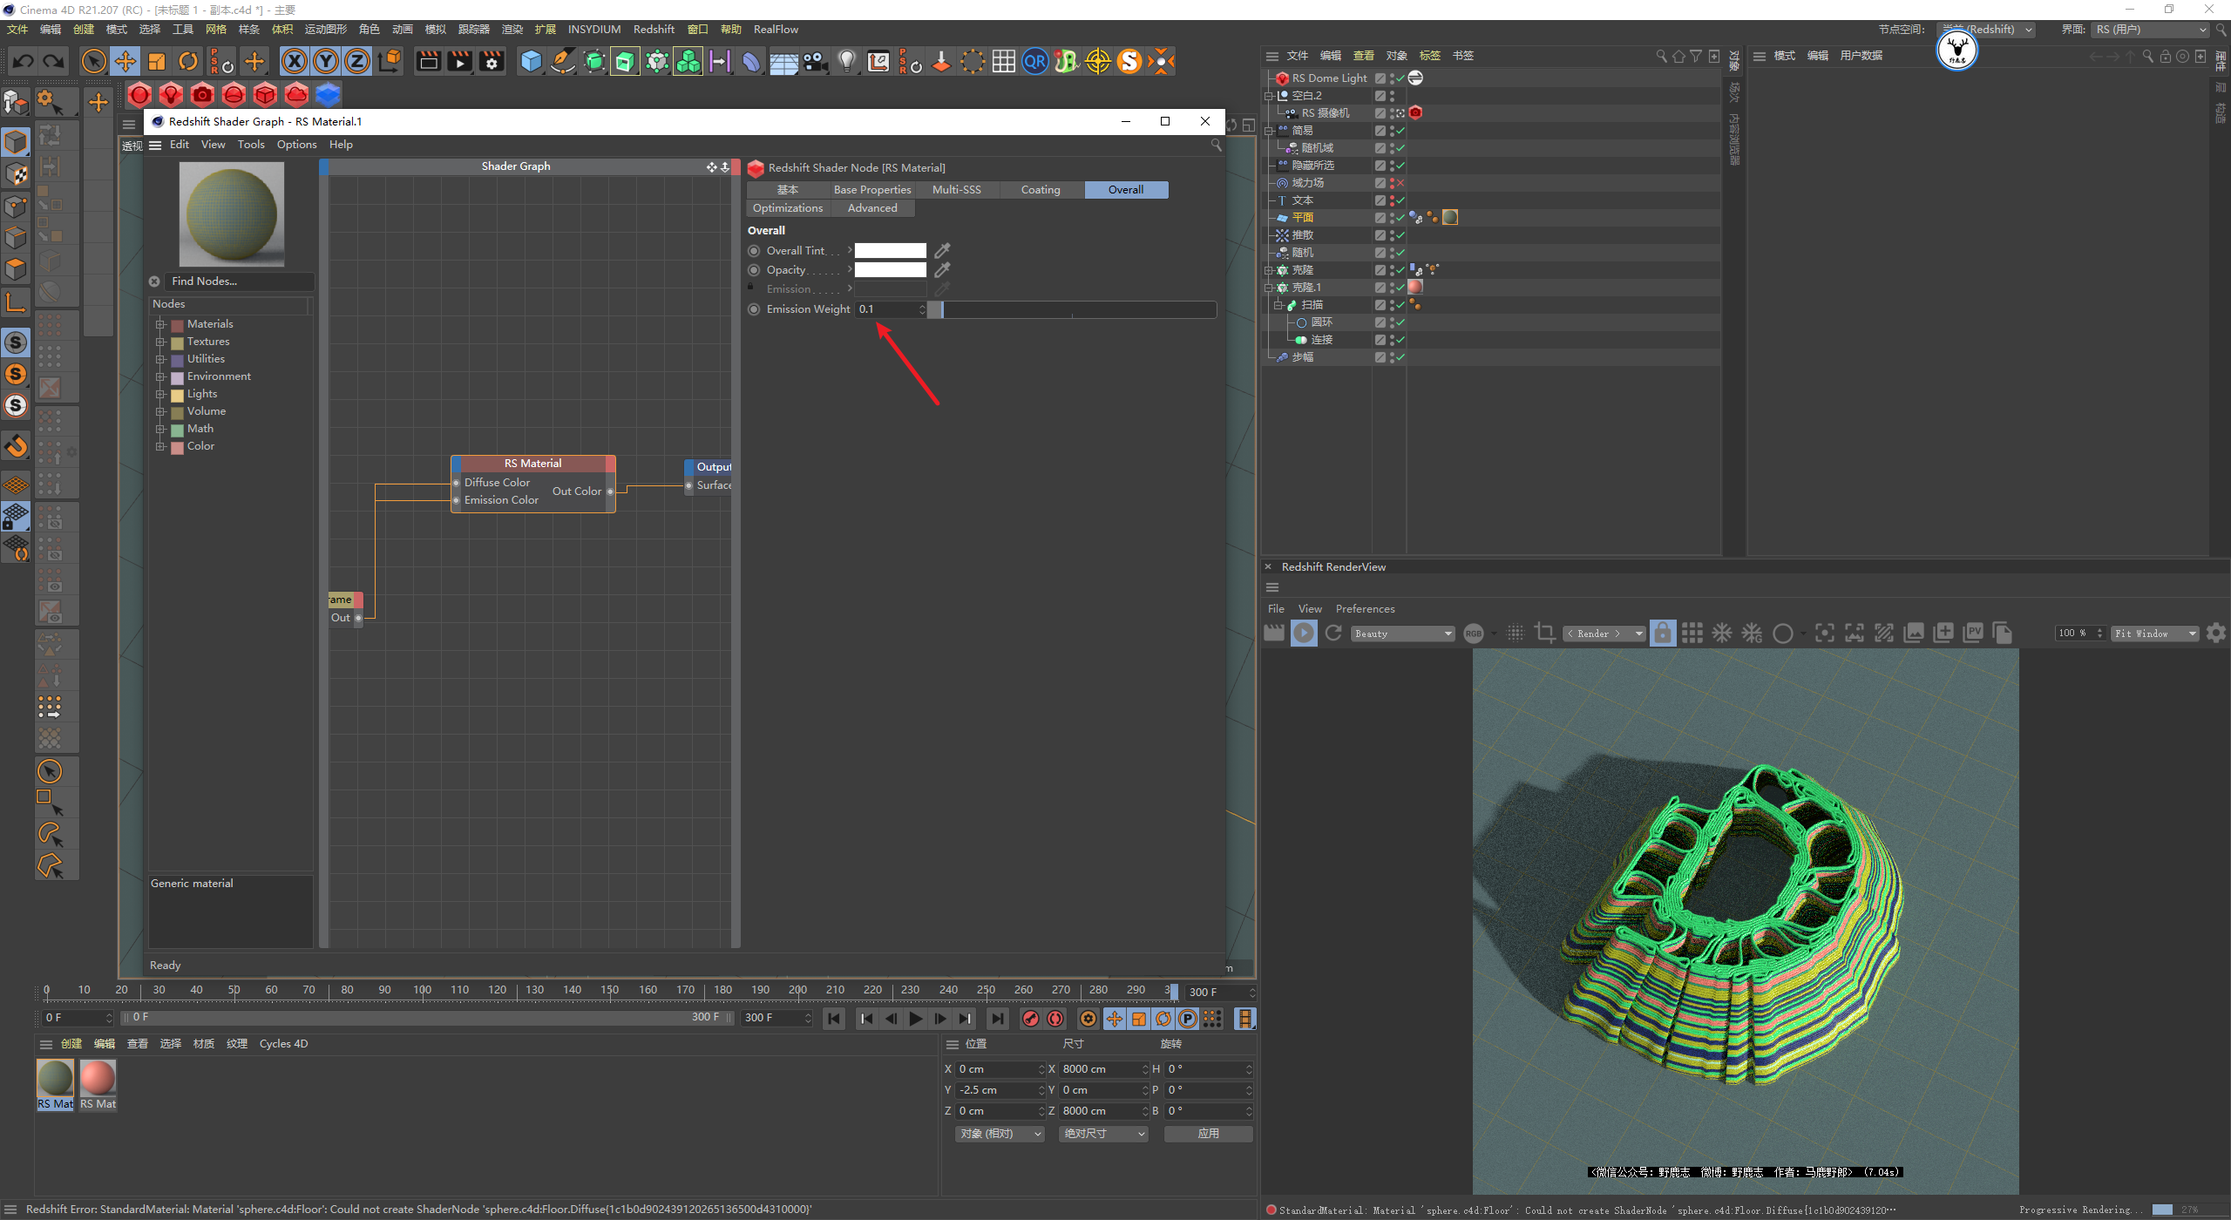Click the Overall Tint eyedropper icon
Image resolution: width=2231 pixels, height=1220 pixels.
point(942,251)
